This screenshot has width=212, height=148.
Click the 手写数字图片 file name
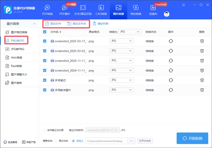63,90
